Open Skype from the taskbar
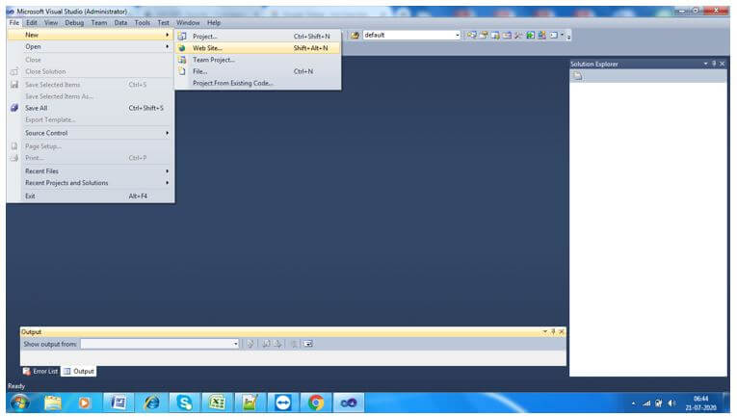This screenshot has height=417, width=737. coord(184,403)
